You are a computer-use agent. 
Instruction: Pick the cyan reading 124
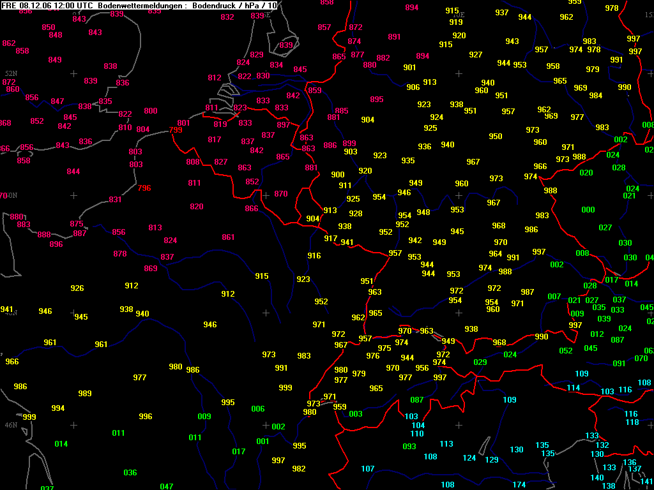pyautogui.click(x=469, y=458)
